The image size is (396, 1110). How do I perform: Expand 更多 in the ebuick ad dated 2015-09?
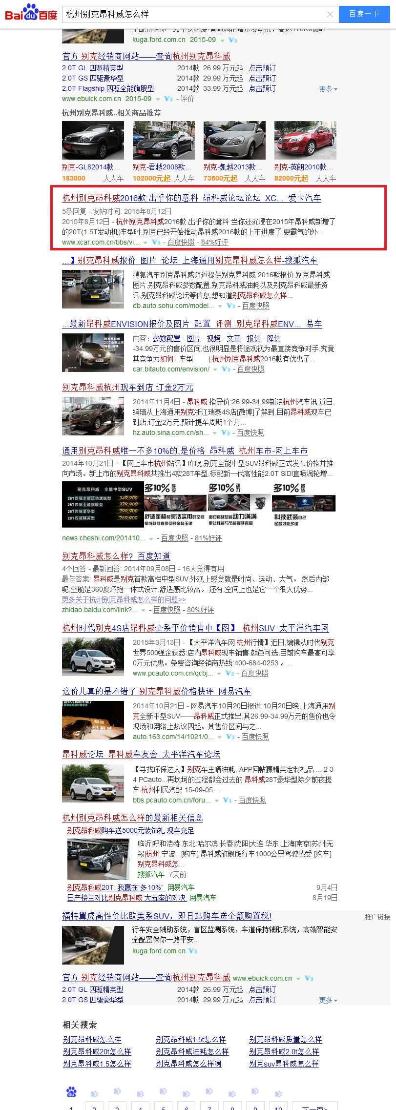(328, 89)
